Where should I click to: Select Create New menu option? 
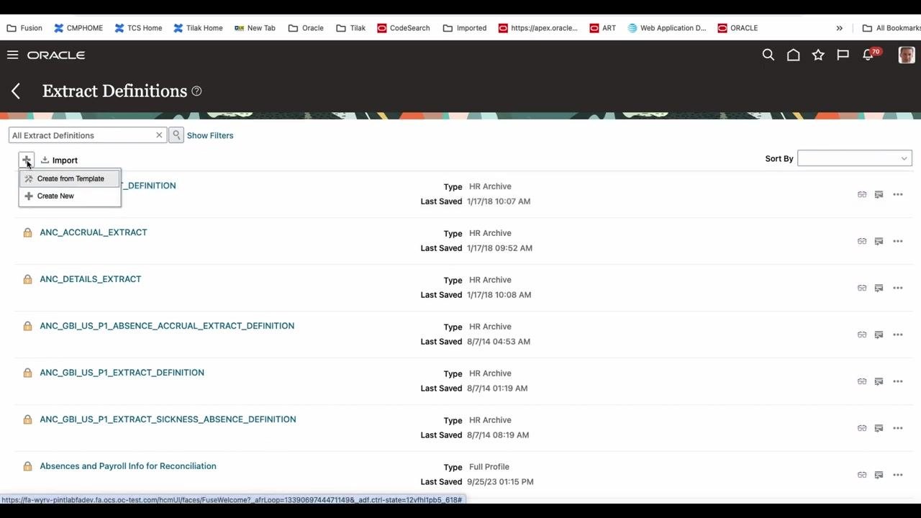point(70,196)
